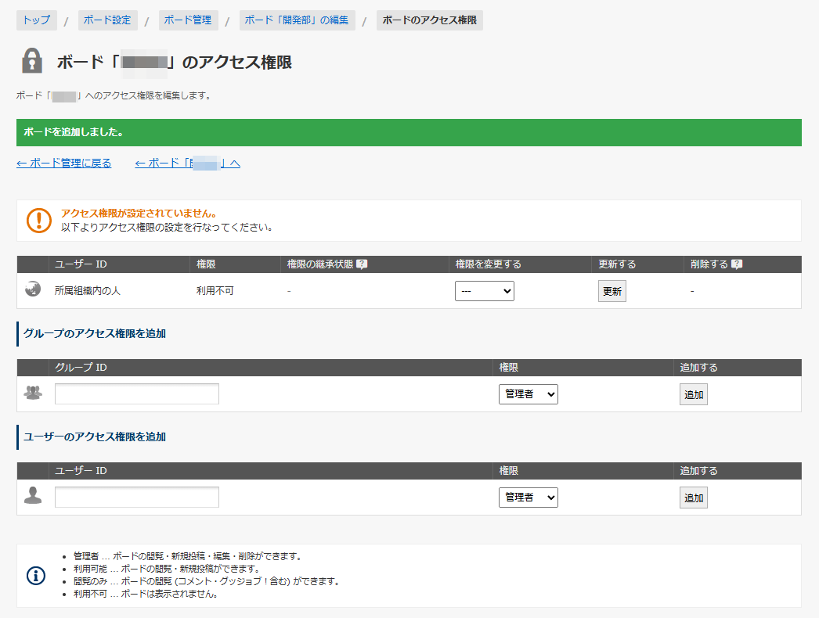819x618 pixels.
Task: Click the blue info circle icon
Action: [36, 576]
